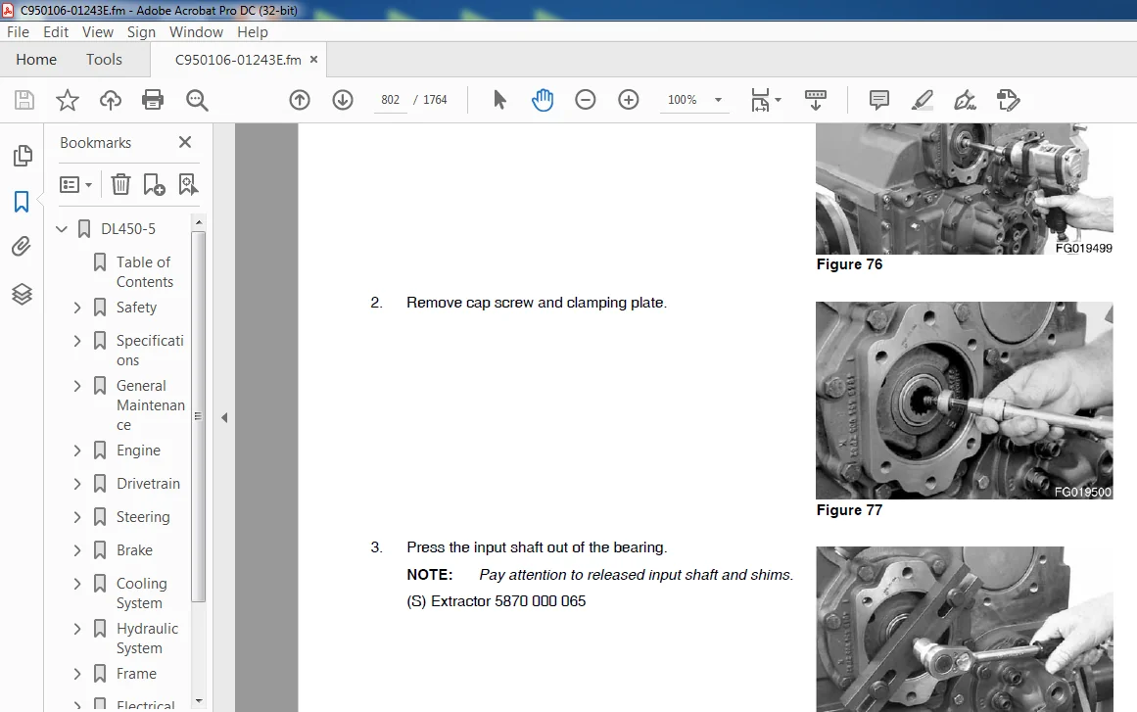1137x712 pixels.
Task: Zoom out with the minus icon
Action: (x=586, y=99)
